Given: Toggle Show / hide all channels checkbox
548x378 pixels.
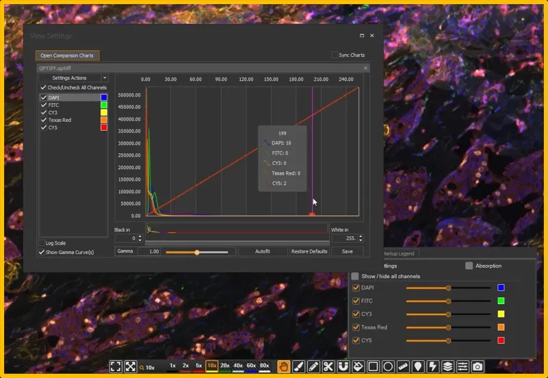Looking at the screenshot, I should pyautogui.click(x=355, y=276).
